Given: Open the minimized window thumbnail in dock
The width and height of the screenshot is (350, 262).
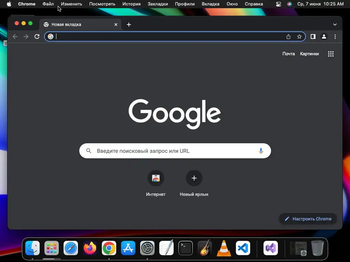Looking at the screenshot, I should click(298, 248).
